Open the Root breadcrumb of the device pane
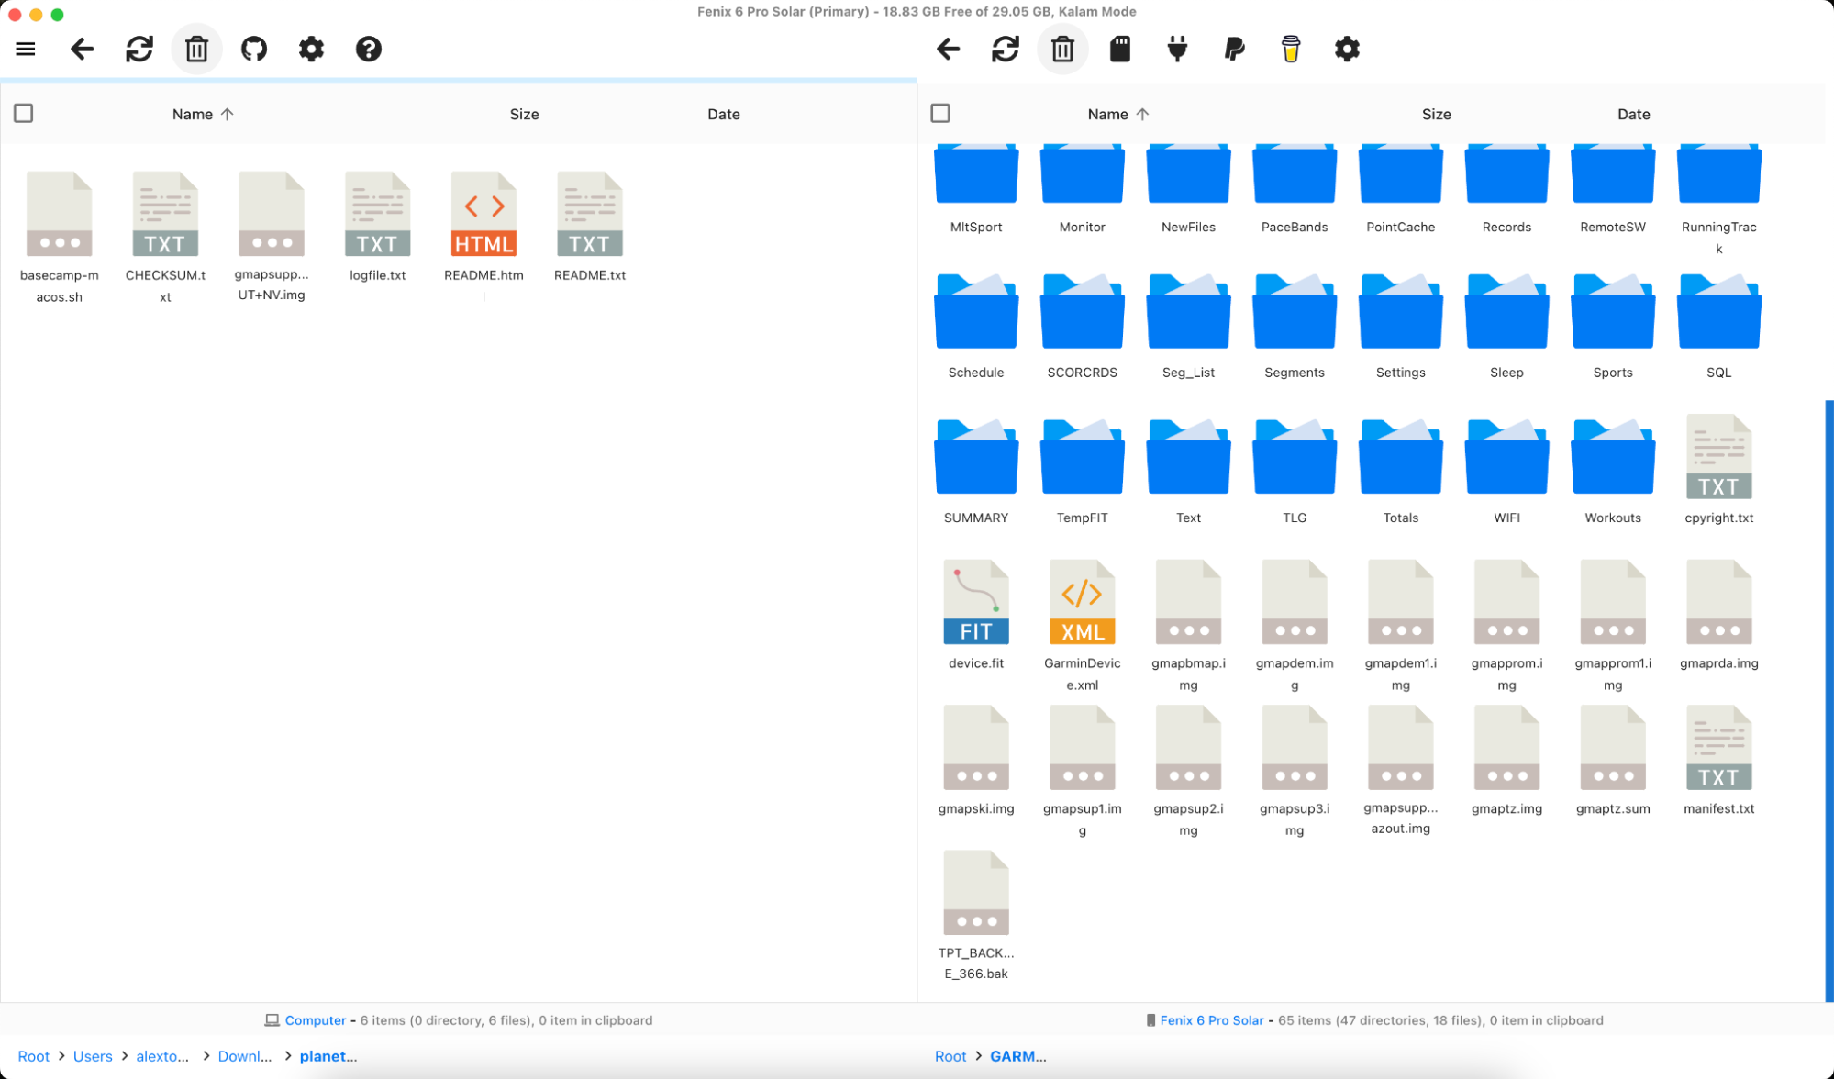The width and height of the screenshot is (1834, 1080). [950, 1056]
